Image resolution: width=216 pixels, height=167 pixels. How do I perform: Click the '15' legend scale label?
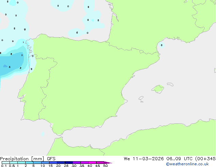[x=50, y=166]
